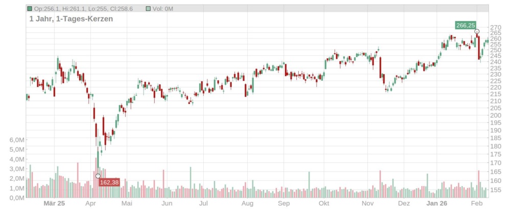Click the 'Jul' month label on time axis

(203, 203)
